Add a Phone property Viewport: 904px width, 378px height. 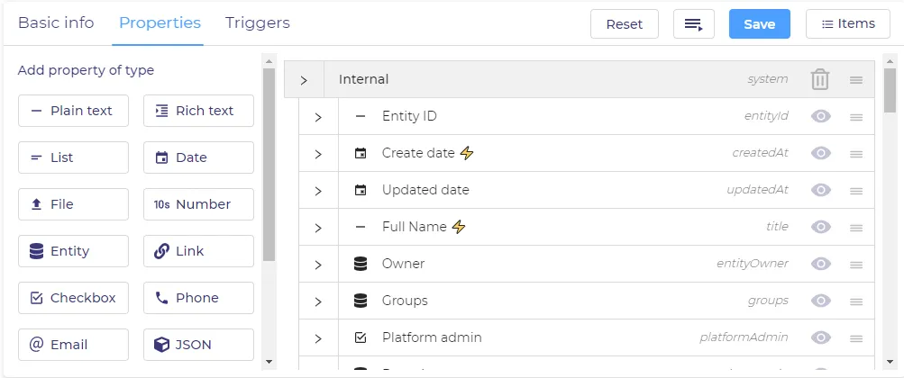[198, 298]
